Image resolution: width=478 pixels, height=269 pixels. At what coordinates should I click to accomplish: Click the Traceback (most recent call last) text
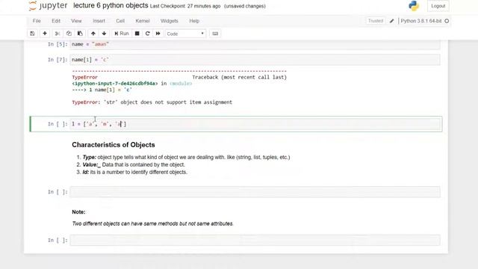click(x=239, y=78)
